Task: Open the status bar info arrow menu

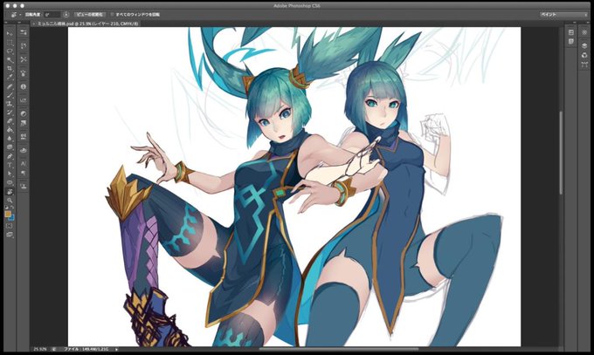Action: (x=117, y=349)
